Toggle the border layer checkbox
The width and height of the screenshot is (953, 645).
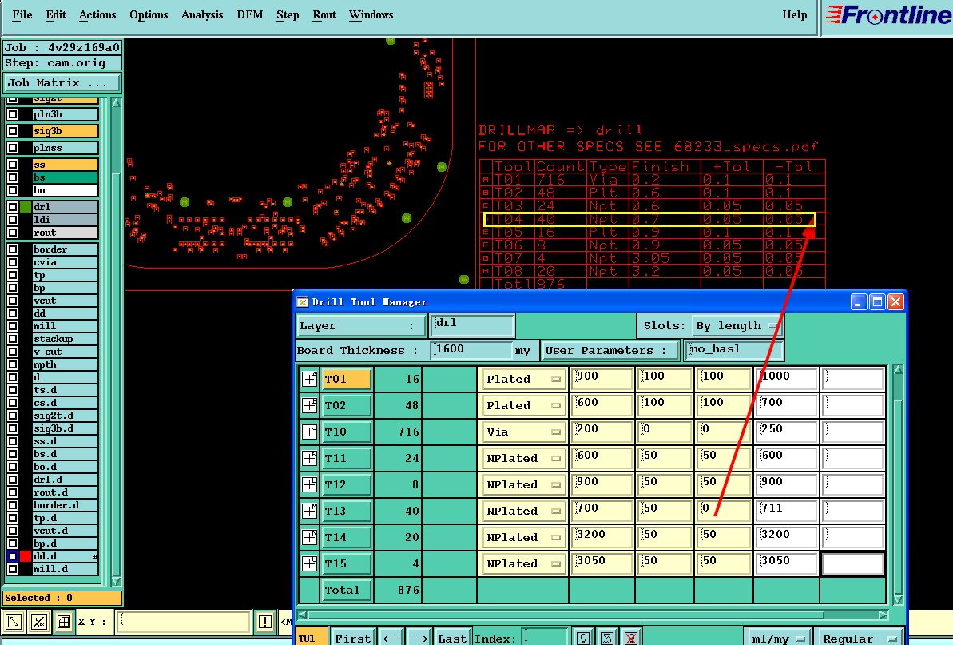coord(12,249)
